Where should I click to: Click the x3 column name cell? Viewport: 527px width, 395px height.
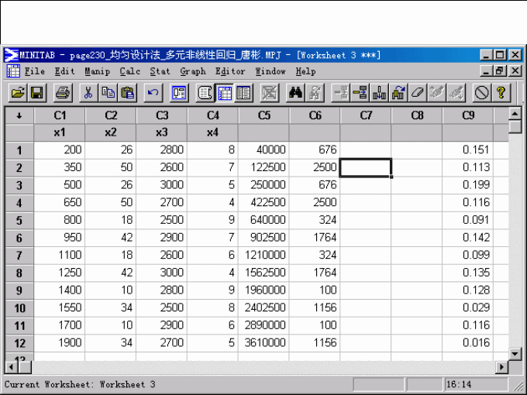pos(161,132)
